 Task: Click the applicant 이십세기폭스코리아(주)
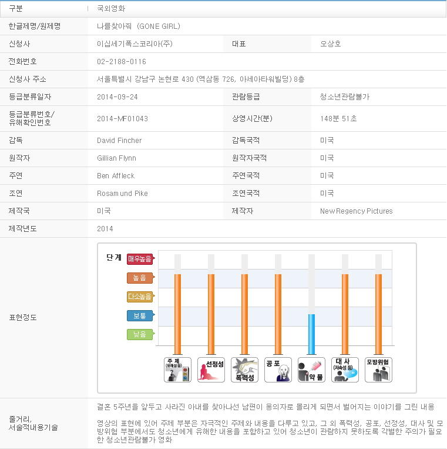(x=135, y=44)
